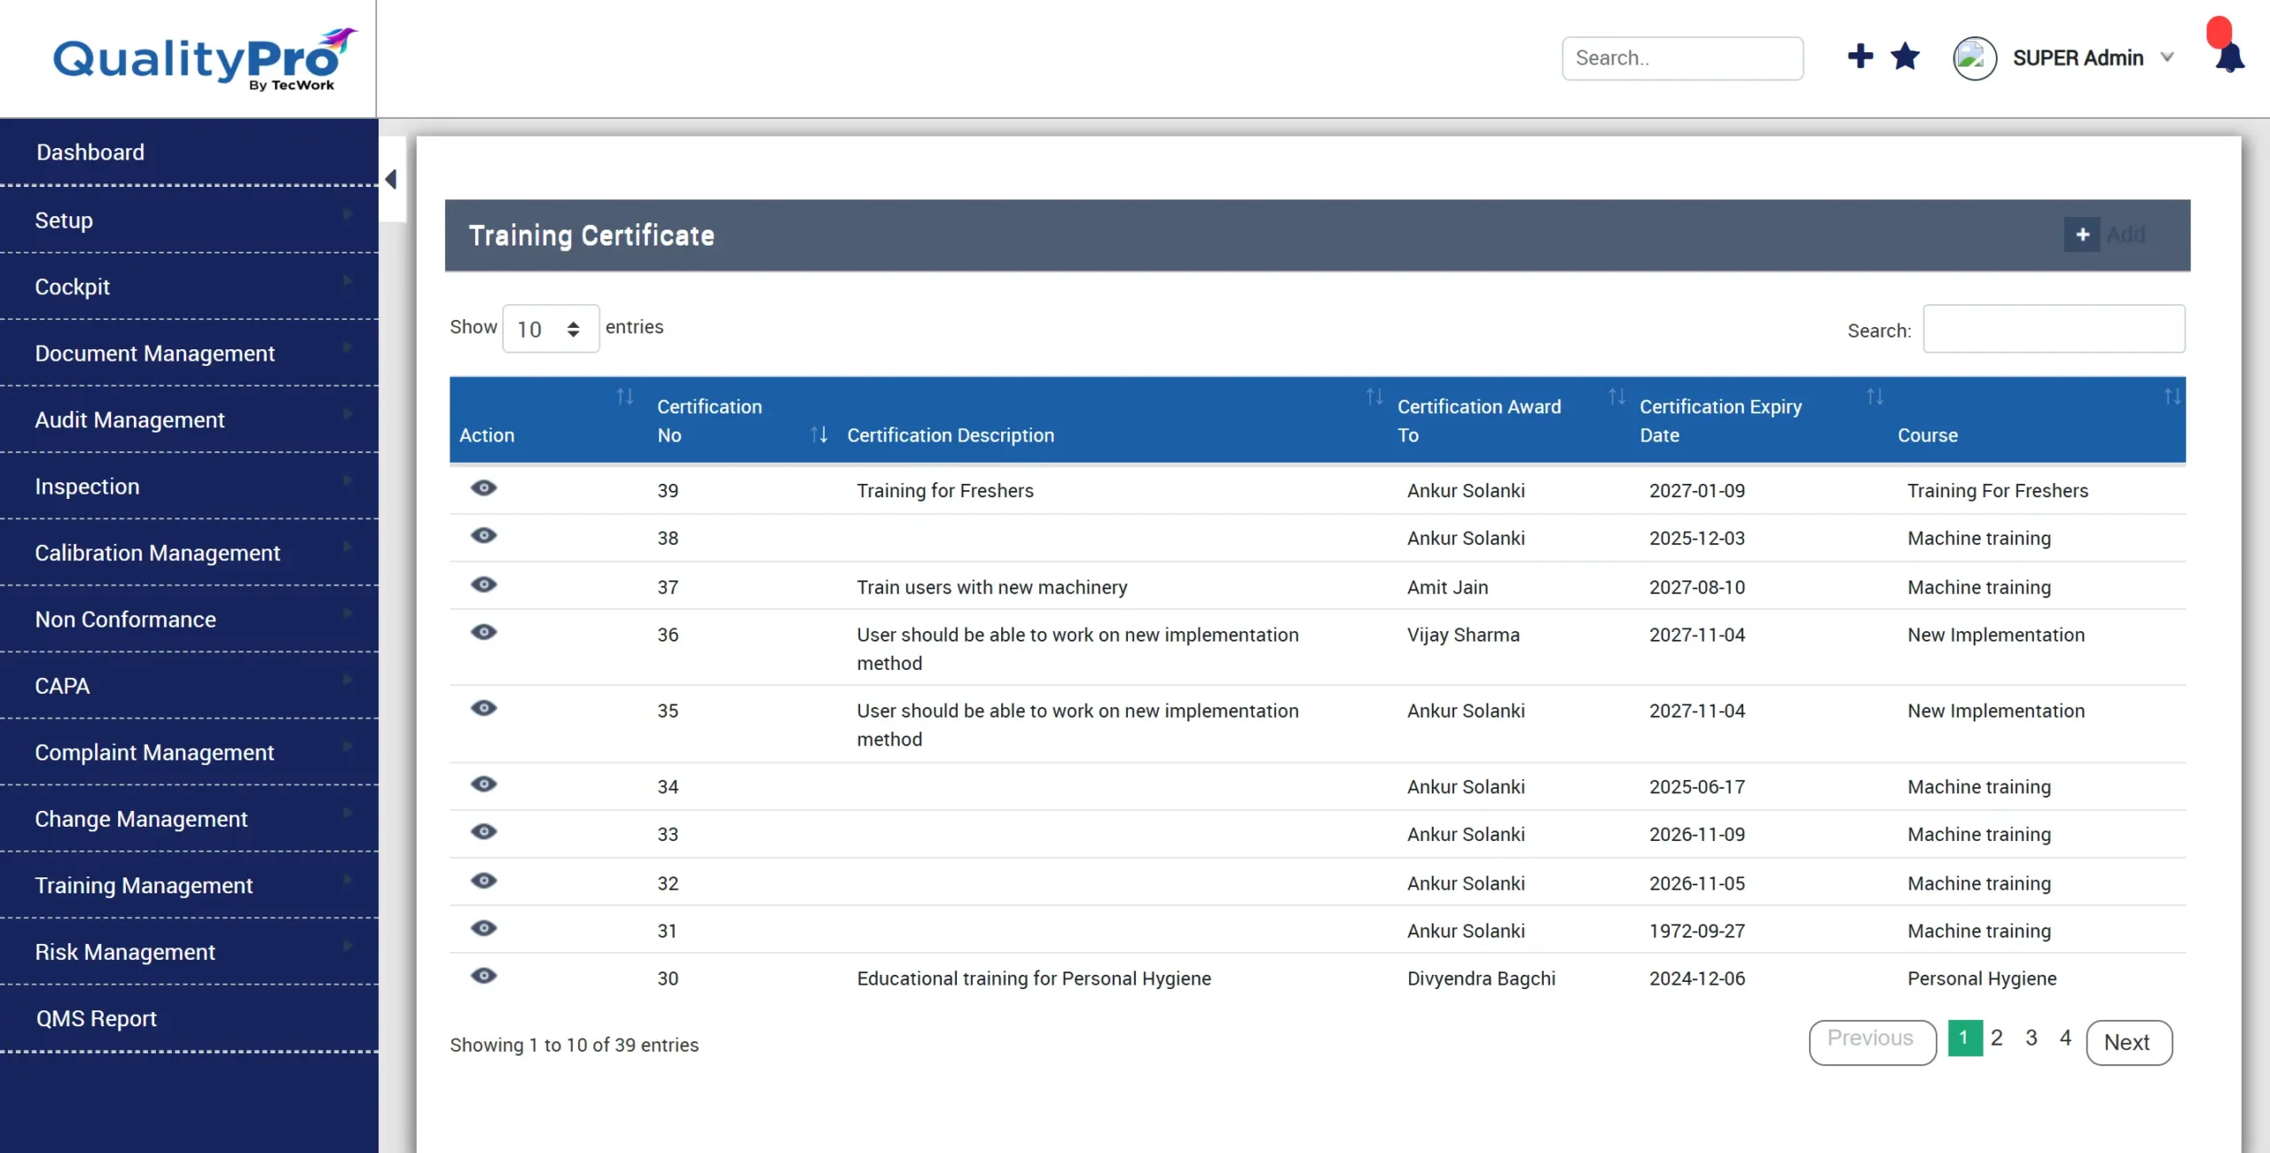Expand the Calibration Management submenu arrow
This screenshot has height=1153, width=2270.
tap(348, 547)
